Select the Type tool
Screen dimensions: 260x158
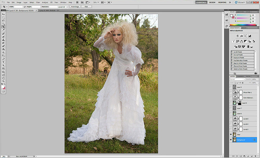point(3,62)
